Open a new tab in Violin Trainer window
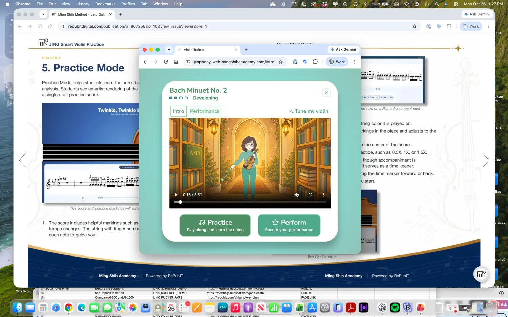The image size is (508, 317). [246, 50]
